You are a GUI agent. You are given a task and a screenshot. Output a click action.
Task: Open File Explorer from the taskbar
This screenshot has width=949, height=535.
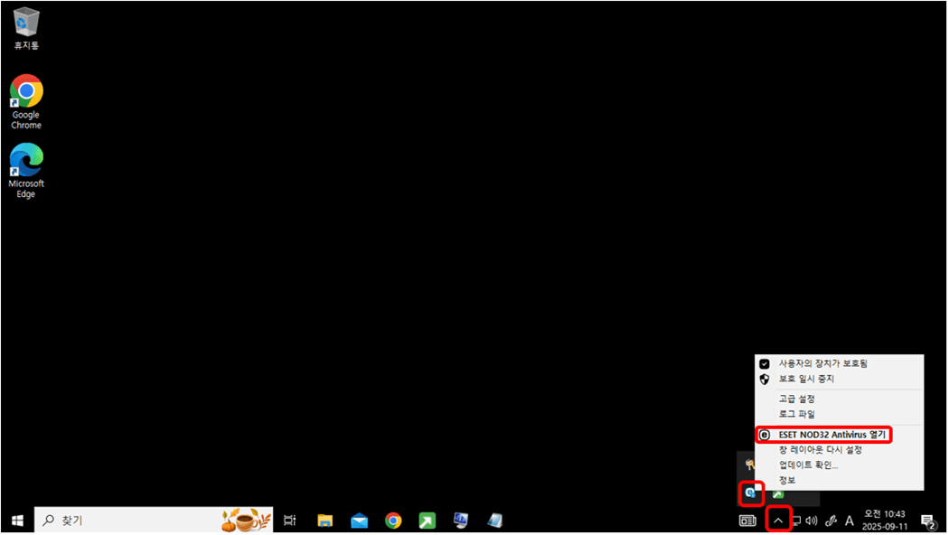325,521
